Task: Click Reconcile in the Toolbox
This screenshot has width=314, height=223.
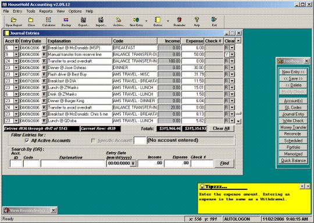Action: (x=293, y=134)
